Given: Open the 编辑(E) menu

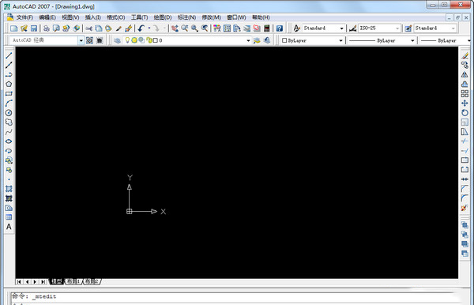Looking at the screenshot, I should [47, 17].
